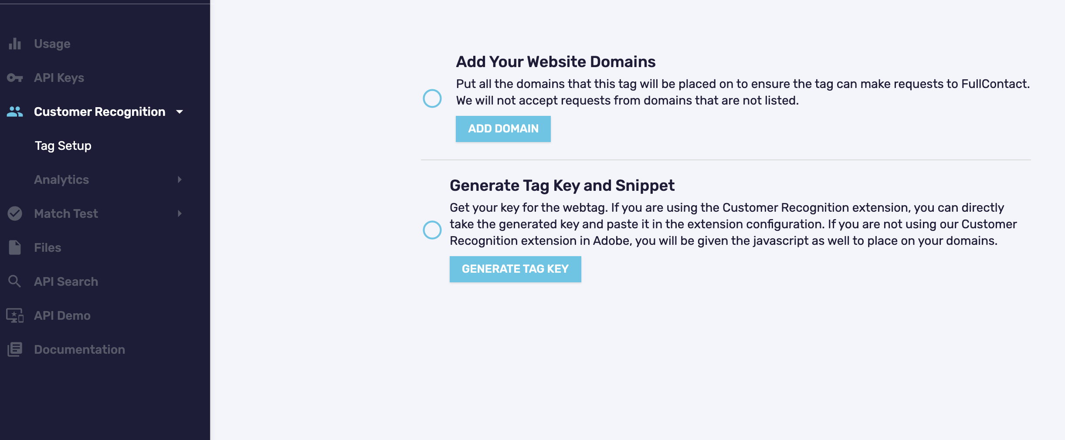Click the Files document icon
The image size is (1065, 440).
point(15,247)
